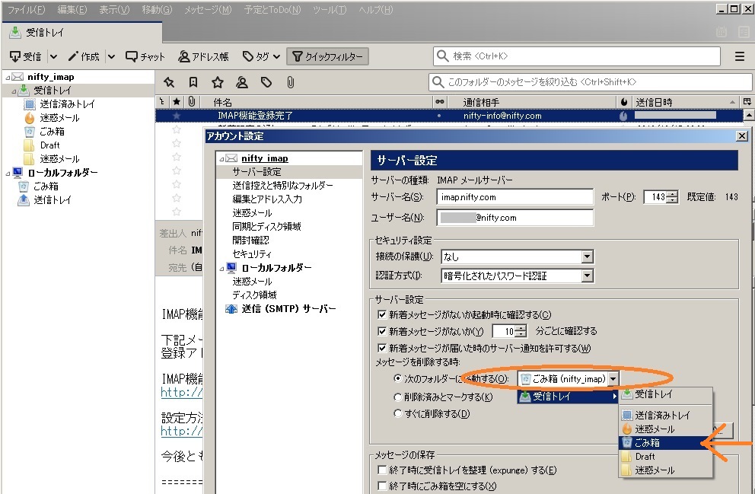
Task: Open the チャット chat toolbar button
Action: [145, 56]
